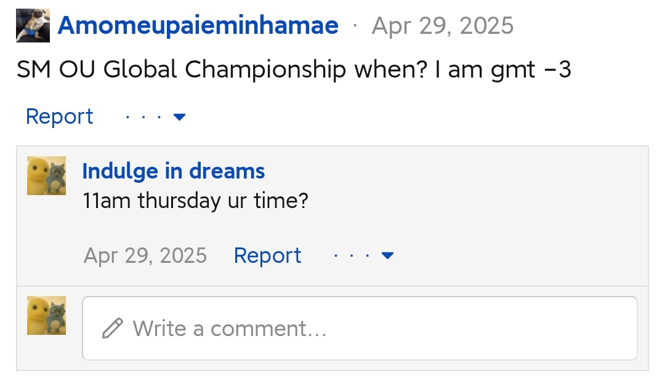Click Amomeupaieminhamae's pug avatar
Viewport: 665px width, 381px height.
(x=33, y=26)
